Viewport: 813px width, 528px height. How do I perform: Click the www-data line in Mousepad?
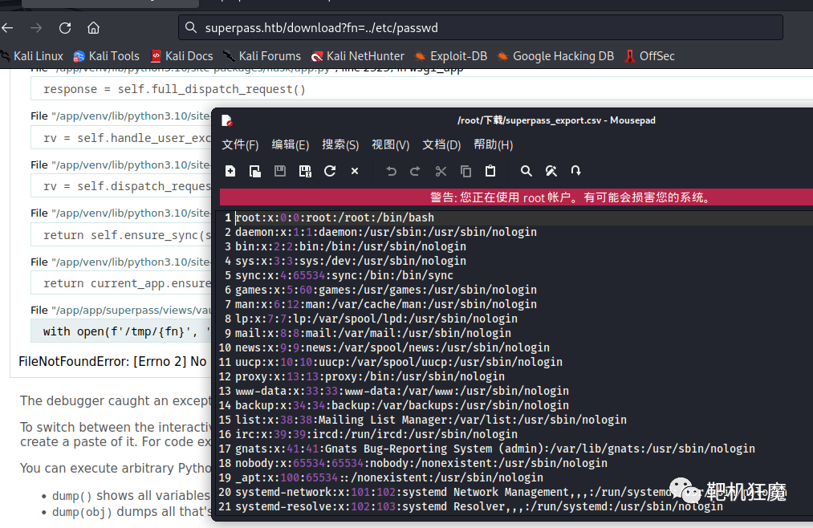pyautogui.click(x=402, y=392)
